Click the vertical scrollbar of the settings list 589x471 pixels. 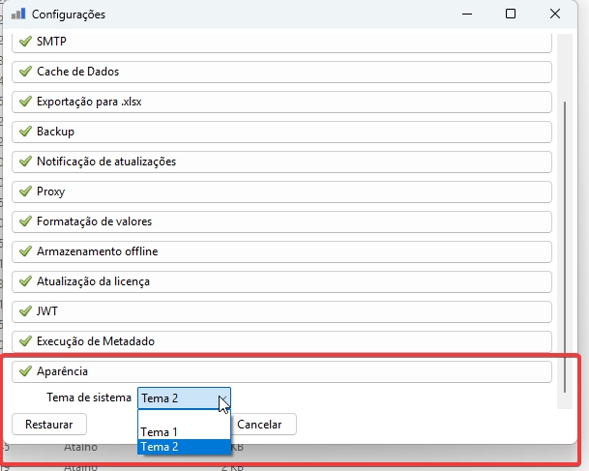(567, 242)
